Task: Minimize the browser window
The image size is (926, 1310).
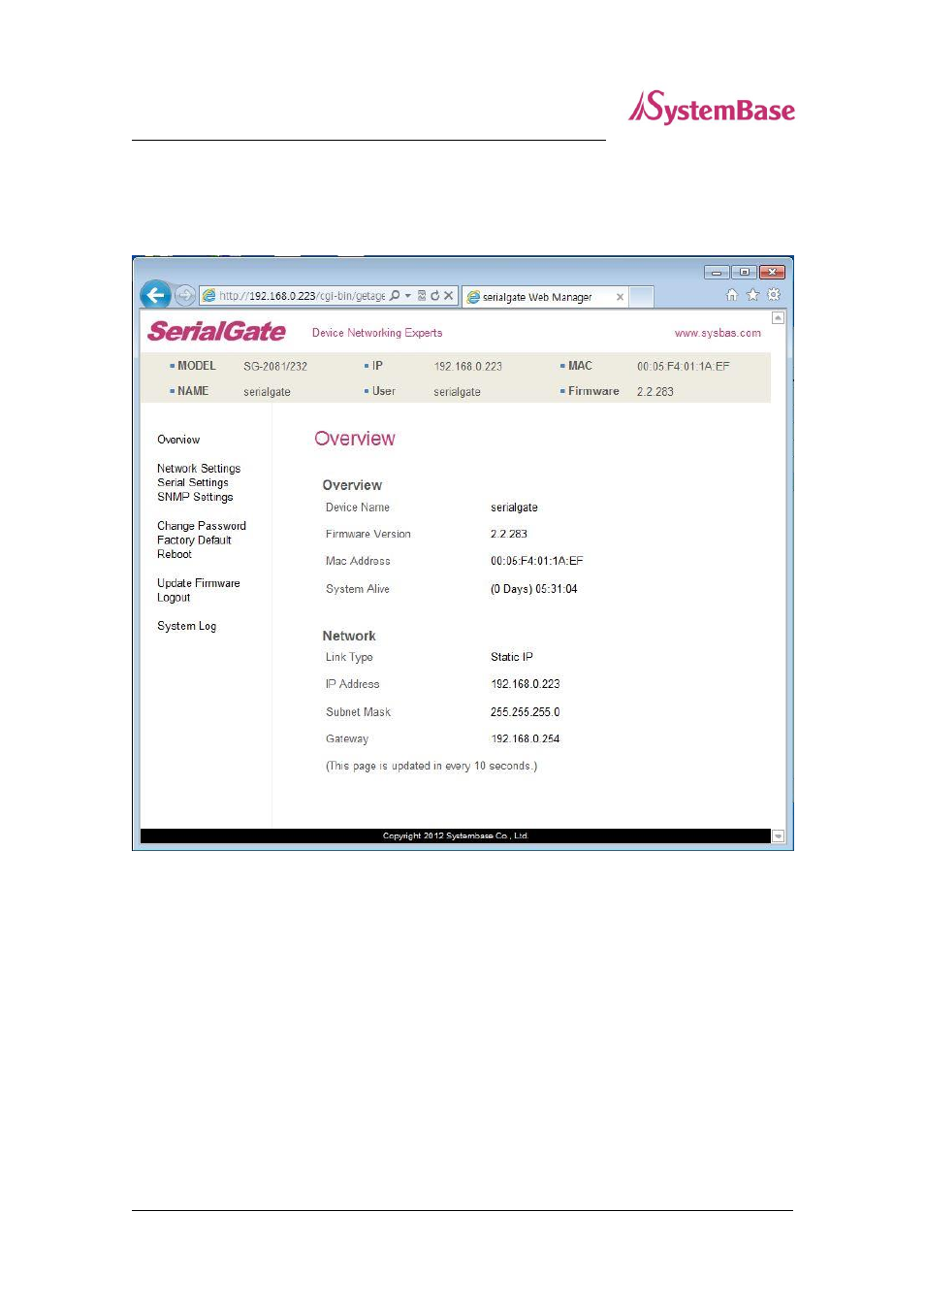Action: pyautogui.click(x=717, y=272)
